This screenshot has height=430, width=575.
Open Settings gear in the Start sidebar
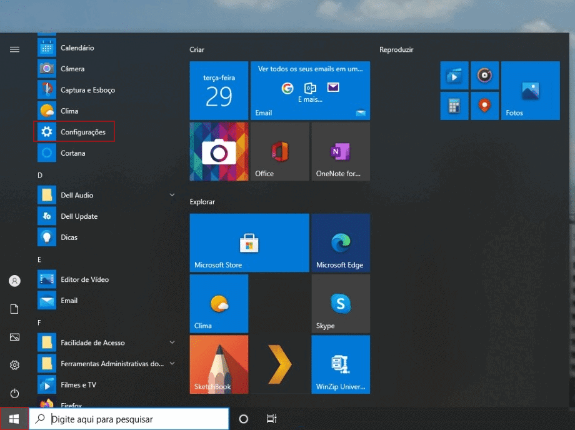14,365
